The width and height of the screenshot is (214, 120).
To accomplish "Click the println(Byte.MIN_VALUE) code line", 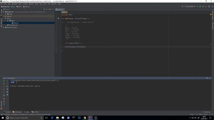I will coord(75,47).
